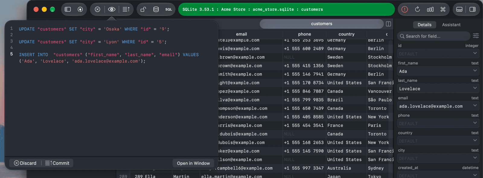Select phone cell +1 555 600 2489
483x178 pixels.
click(304, 49)
